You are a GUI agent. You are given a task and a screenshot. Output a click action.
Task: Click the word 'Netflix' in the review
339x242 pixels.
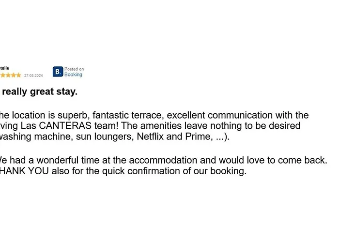(x=151, y=136)
